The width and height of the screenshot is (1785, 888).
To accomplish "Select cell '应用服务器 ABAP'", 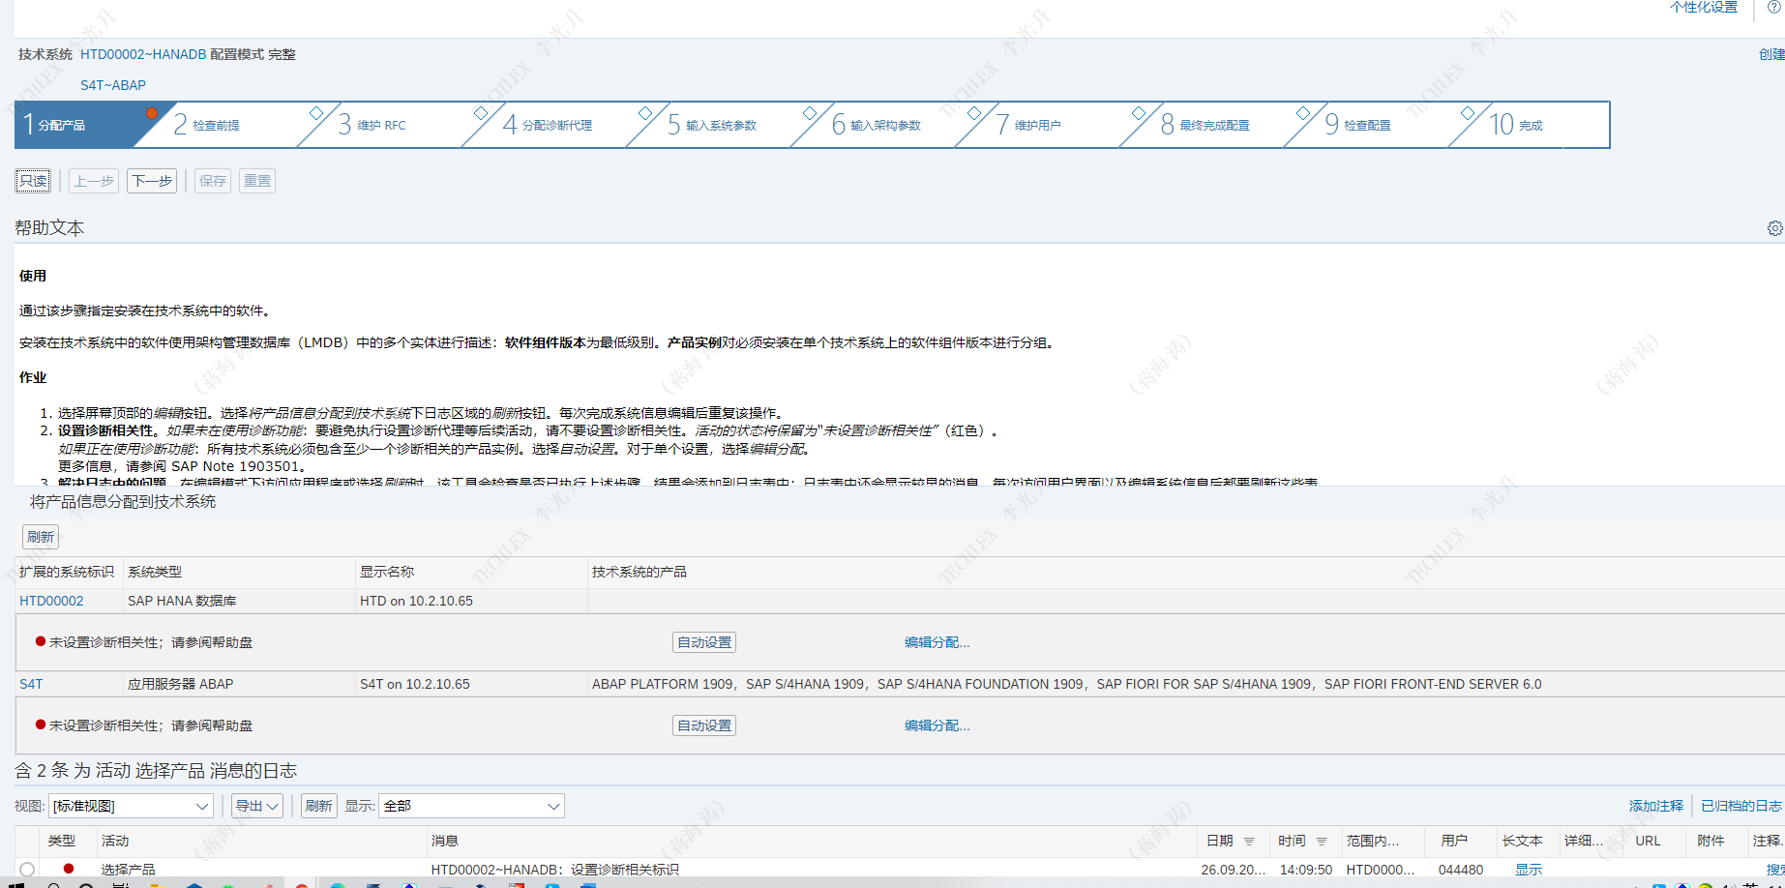I will click(x=180, y=684).
